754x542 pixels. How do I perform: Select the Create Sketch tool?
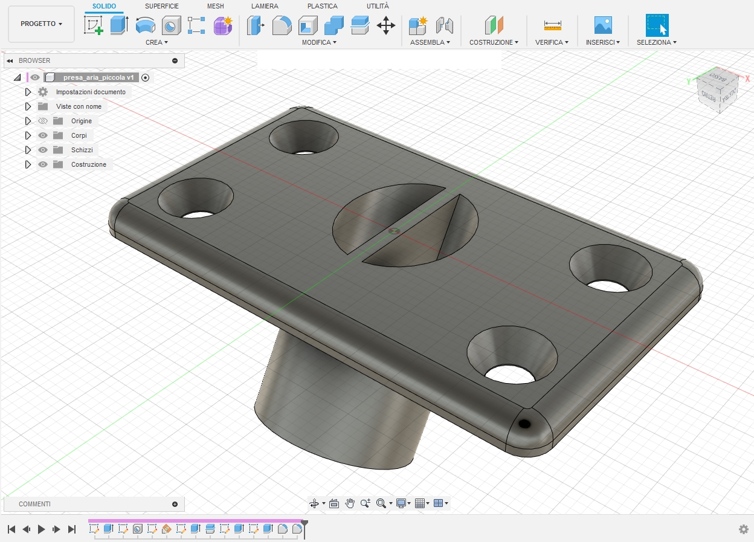coord(93,25)
